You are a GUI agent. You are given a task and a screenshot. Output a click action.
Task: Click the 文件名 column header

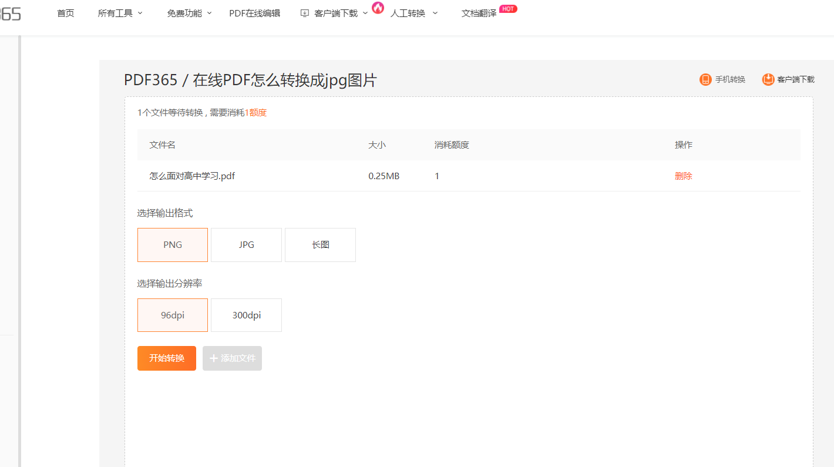pos(162,145)
